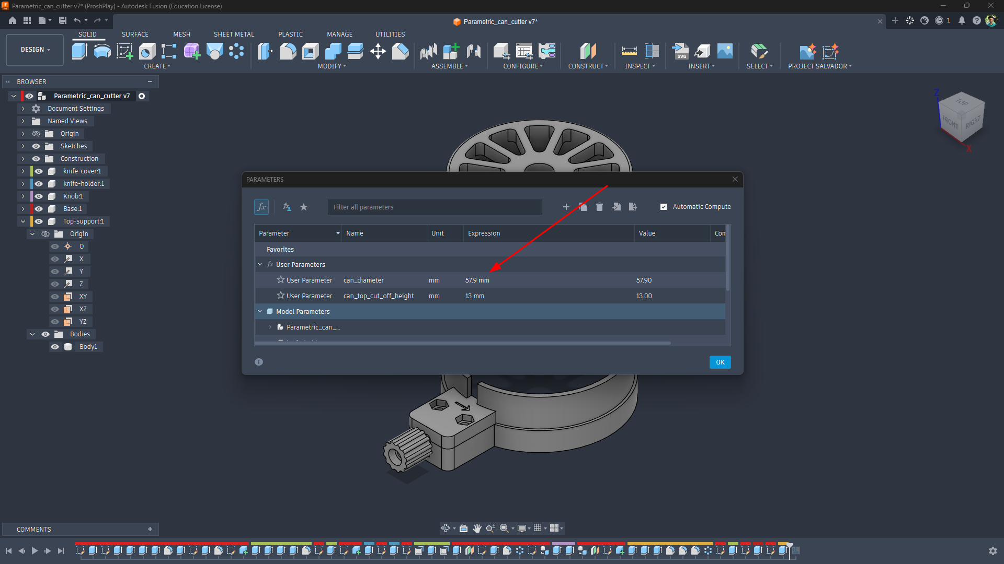Click the COMMENTS add plus button

(150, 529)
